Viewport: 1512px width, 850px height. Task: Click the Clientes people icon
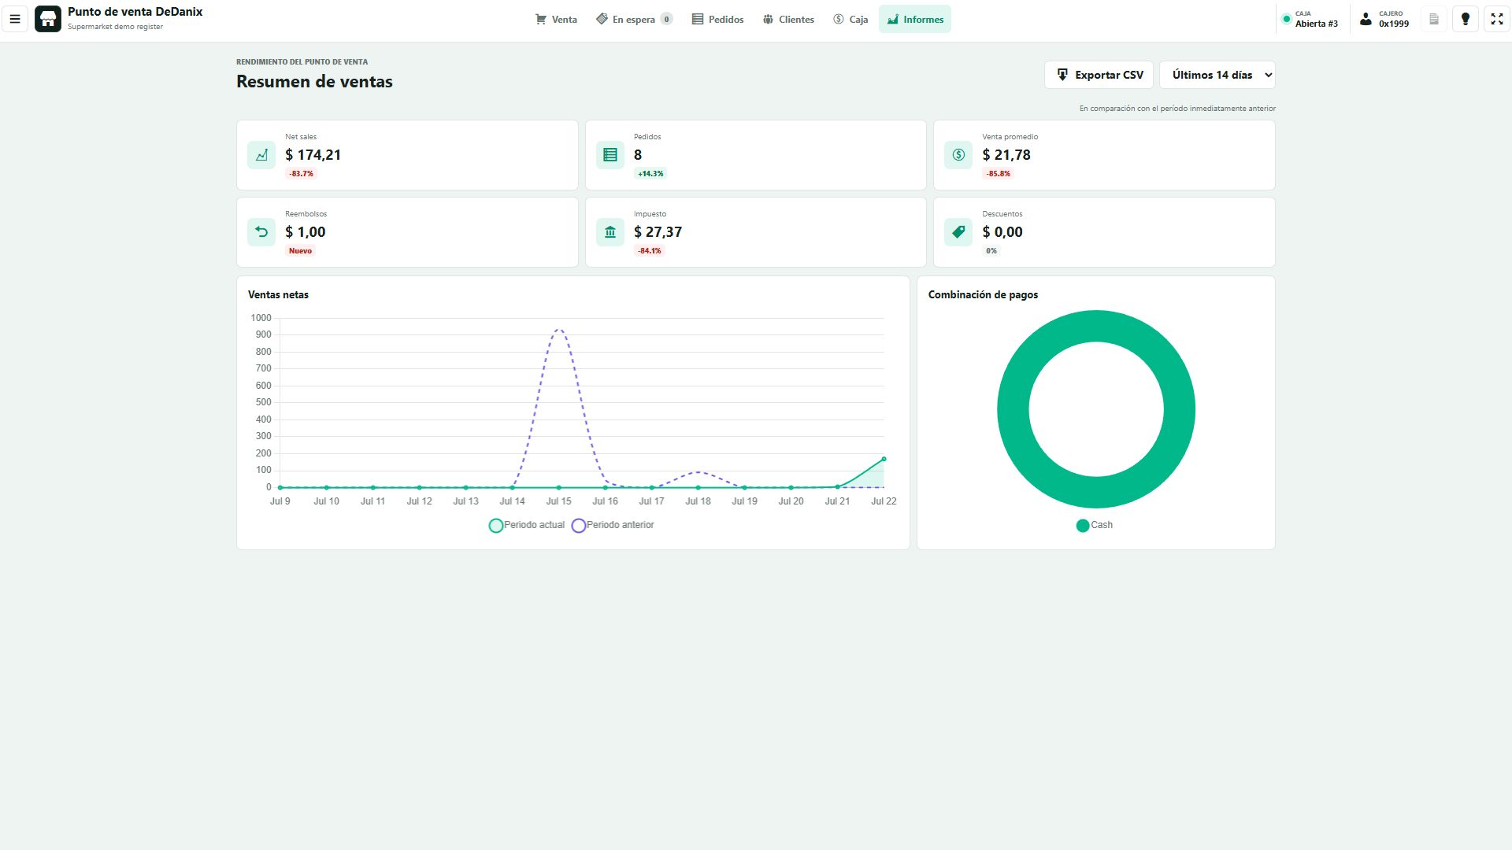pyautogui.click(x=768, y=19)
